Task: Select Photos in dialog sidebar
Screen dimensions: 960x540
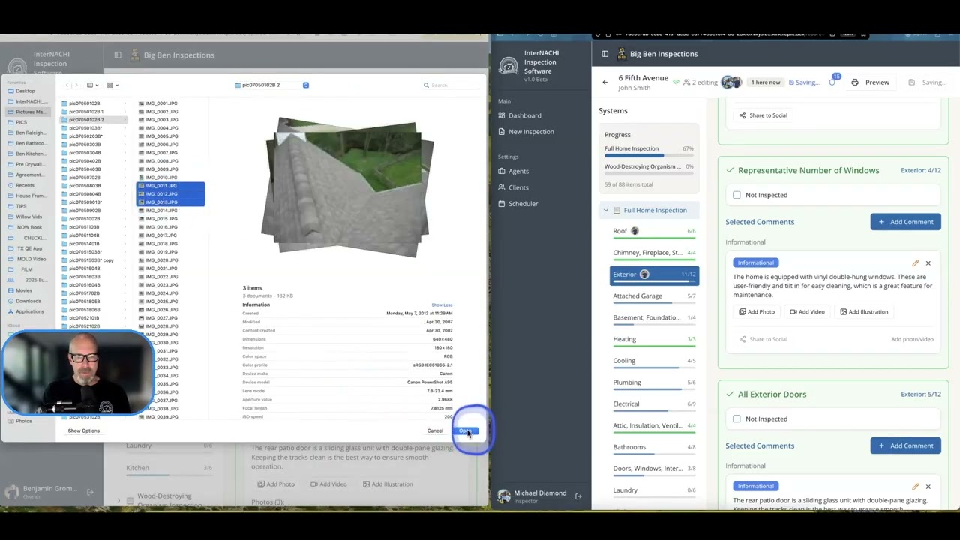Action: 24,421
